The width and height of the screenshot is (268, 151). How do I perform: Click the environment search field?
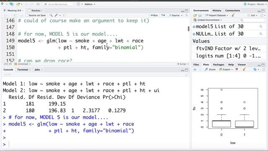coord(252,20)
